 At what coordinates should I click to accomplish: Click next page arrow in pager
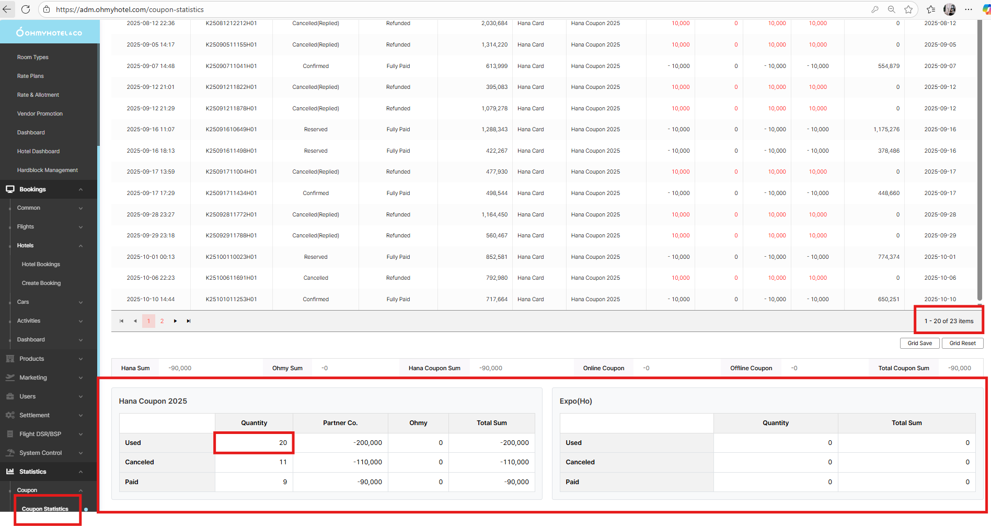(175, 321)
